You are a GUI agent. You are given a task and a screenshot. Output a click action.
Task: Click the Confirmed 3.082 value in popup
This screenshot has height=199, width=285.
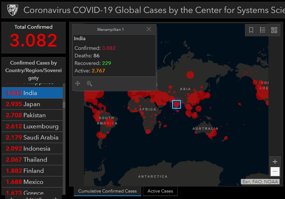click(109, 48)
